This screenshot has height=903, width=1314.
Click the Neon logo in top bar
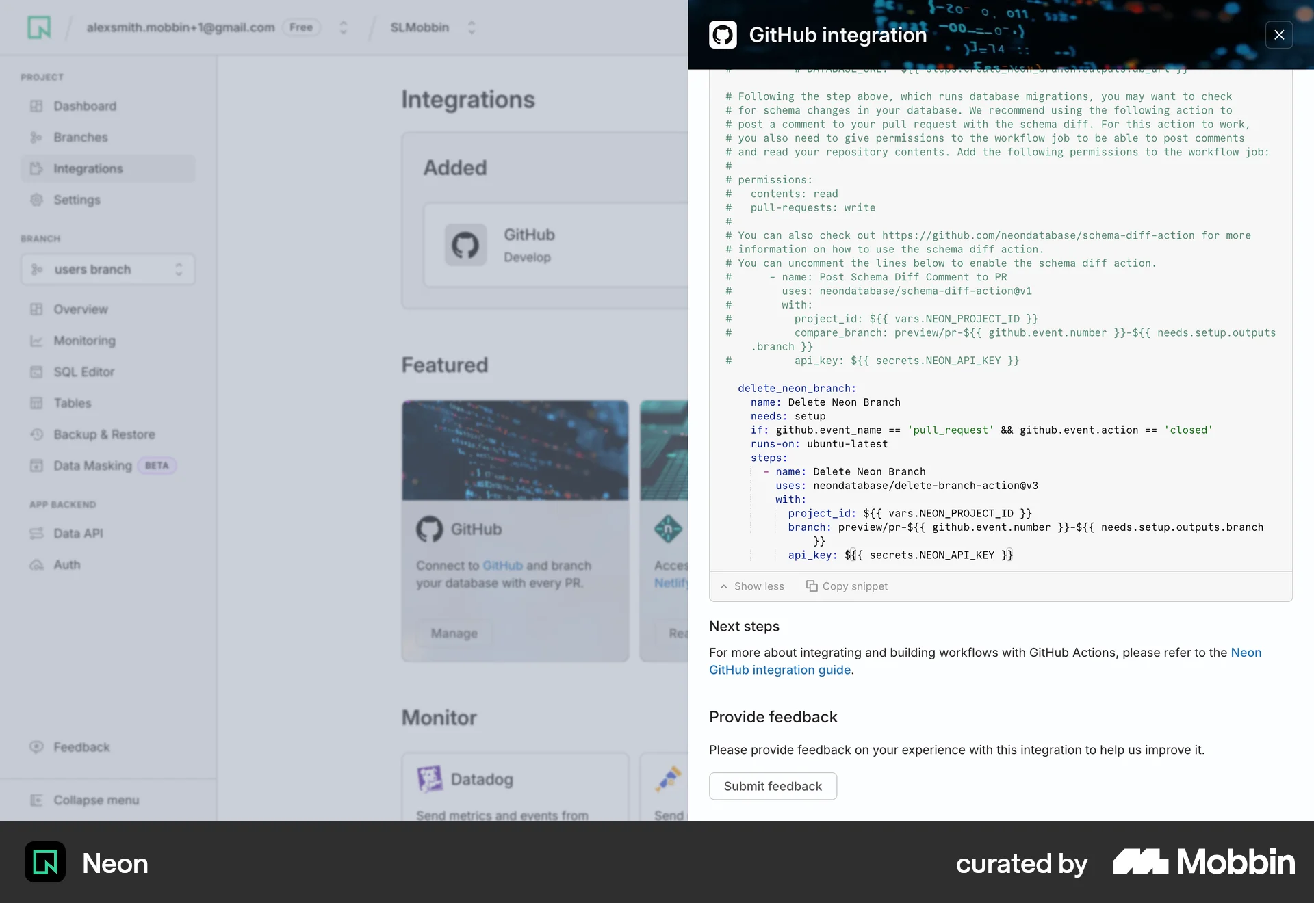pyautogui.click(x=39, y=27)
